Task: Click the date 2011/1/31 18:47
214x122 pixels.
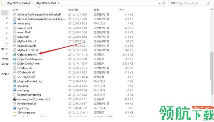Action: click(x=78, y=77)
